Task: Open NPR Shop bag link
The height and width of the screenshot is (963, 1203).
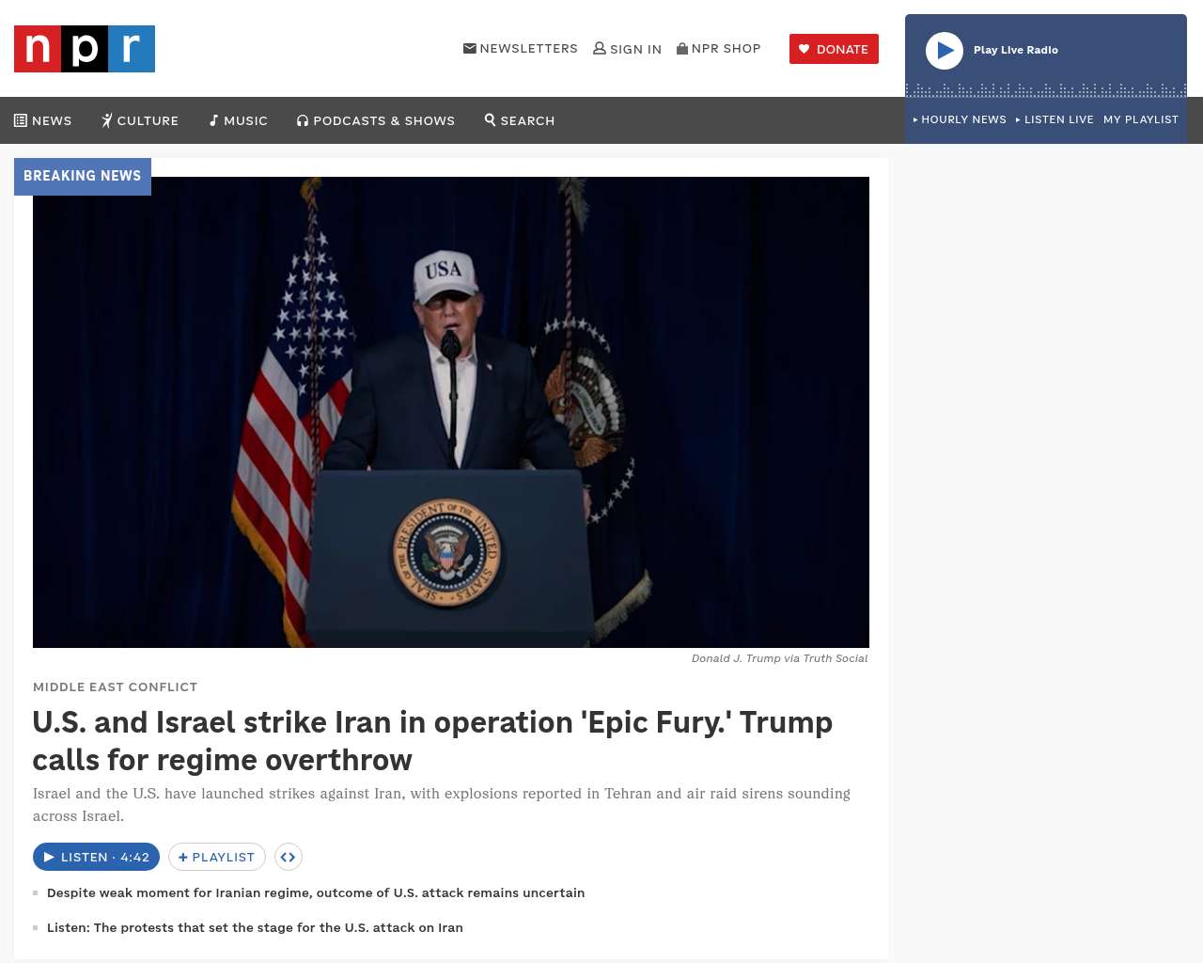Action: 719,49
